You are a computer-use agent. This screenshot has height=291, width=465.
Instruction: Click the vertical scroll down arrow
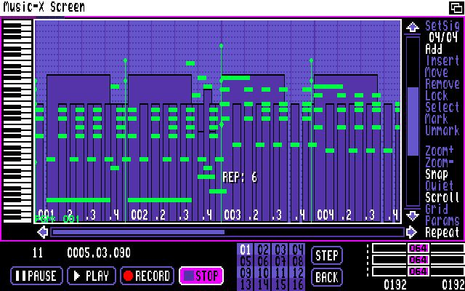pos(413,215)
